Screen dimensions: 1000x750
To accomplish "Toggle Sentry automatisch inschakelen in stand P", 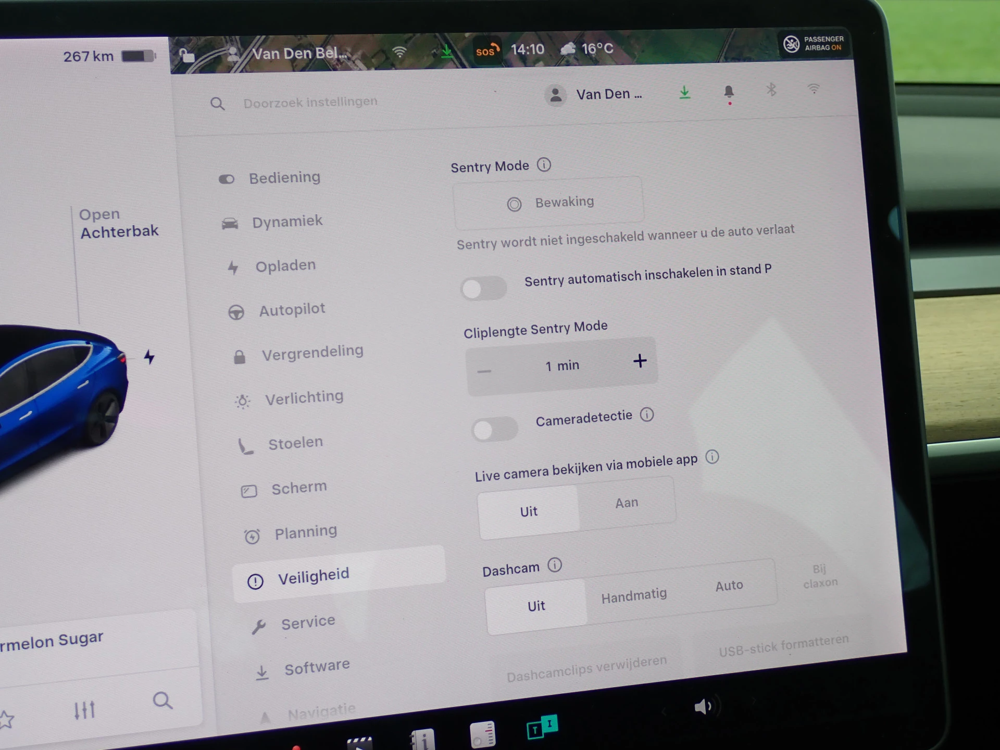I will point(483,289).
